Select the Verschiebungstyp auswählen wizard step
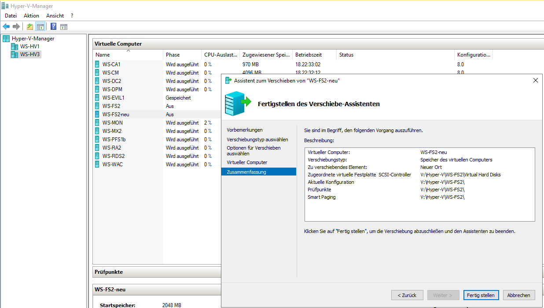Image resolution: width=544 pixels, height=308 pixels. 257,140
